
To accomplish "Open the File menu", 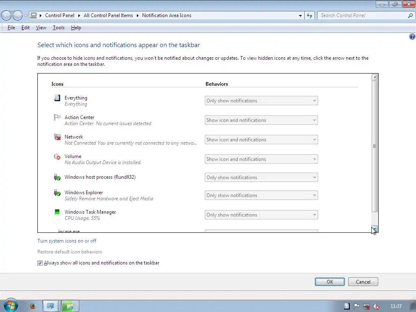I will click(11, 28).
